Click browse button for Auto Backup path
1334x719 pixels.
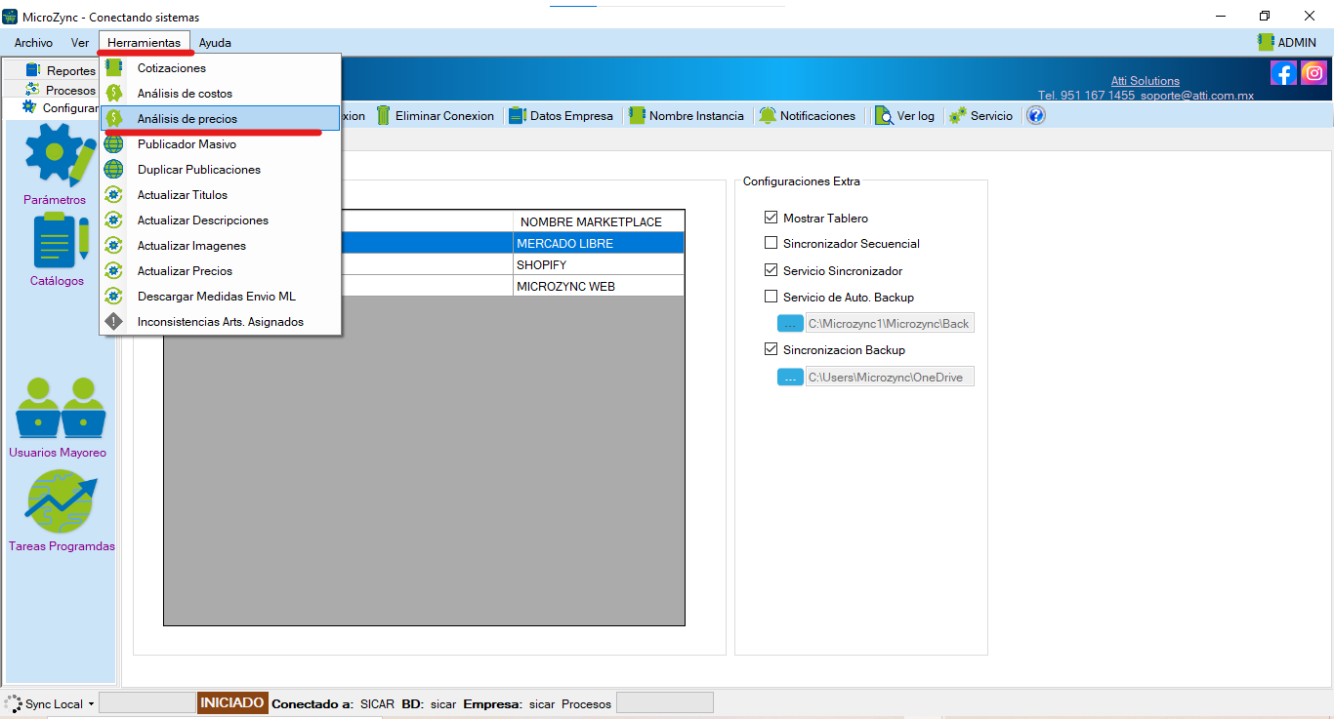click(790, 324)
